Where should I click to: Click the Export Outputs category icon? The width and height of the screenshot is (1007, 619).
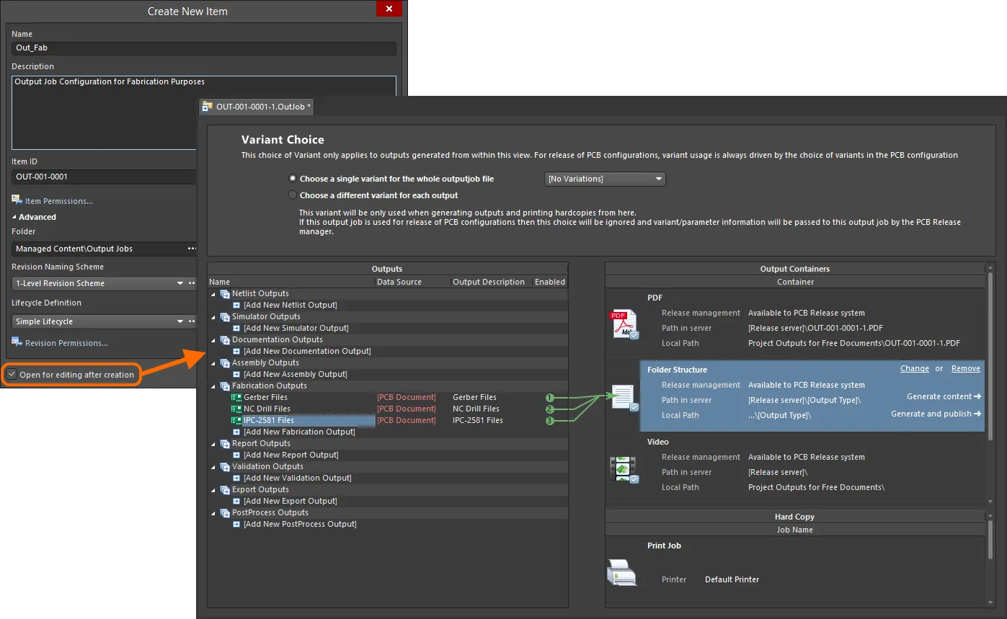225,490
